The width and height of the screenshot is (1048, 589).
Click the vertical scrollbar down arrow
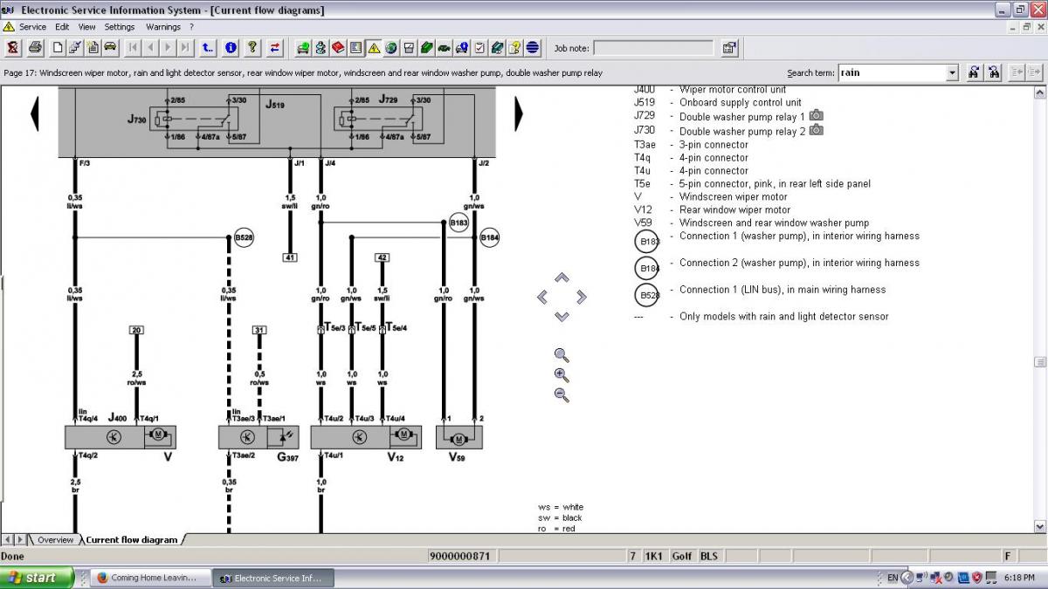point(1039,526)
